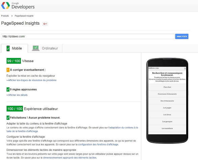
Task: Click Les lieux in phone preview
Action: point(167,115)
